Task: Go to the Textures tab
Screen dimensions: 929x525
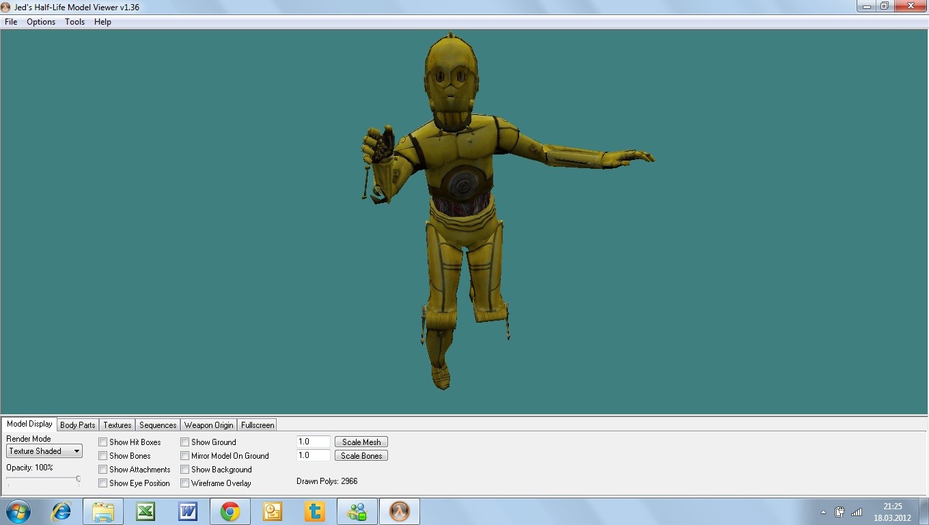Action: (117, 425)
